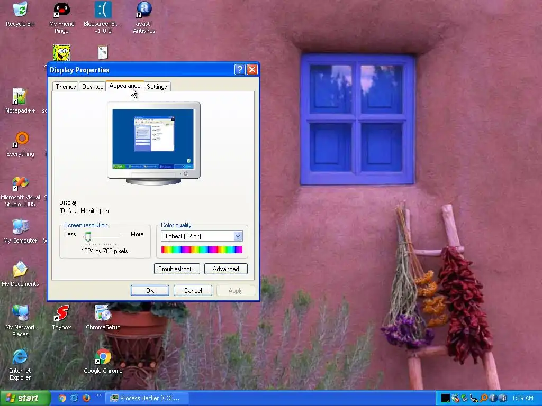
Task: Switch to the Desktop tab
Action: pyautogui.click(x=93, y=87)
